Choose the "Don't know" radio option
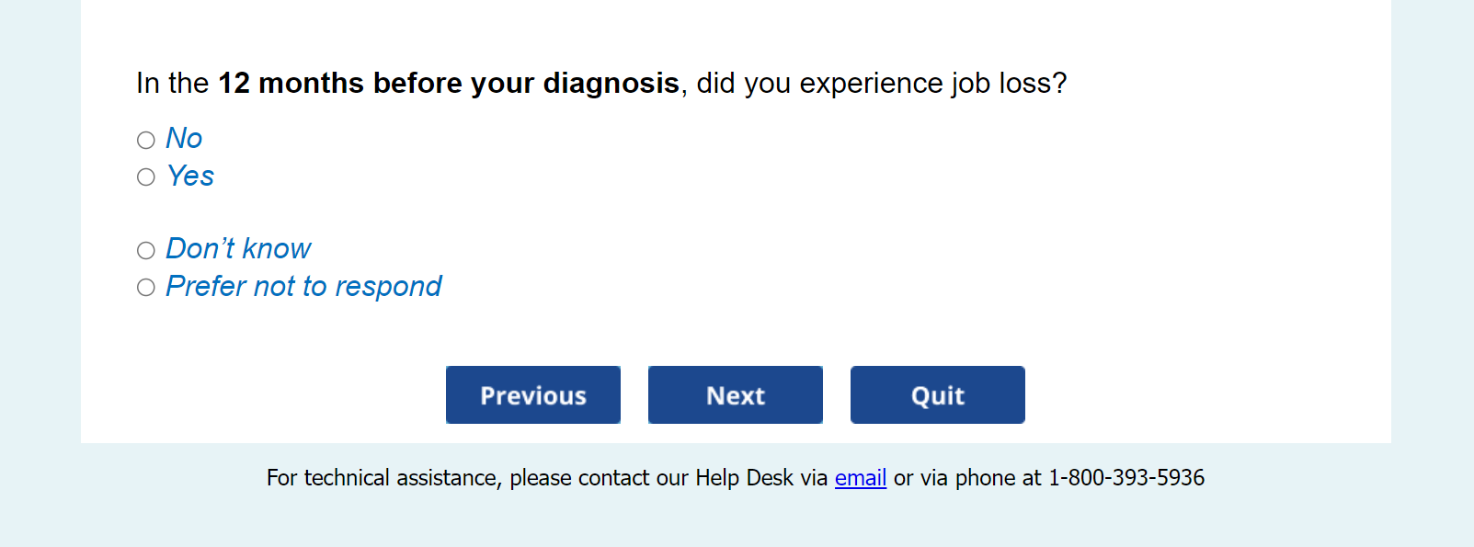1474x547 pixels. 146,250
